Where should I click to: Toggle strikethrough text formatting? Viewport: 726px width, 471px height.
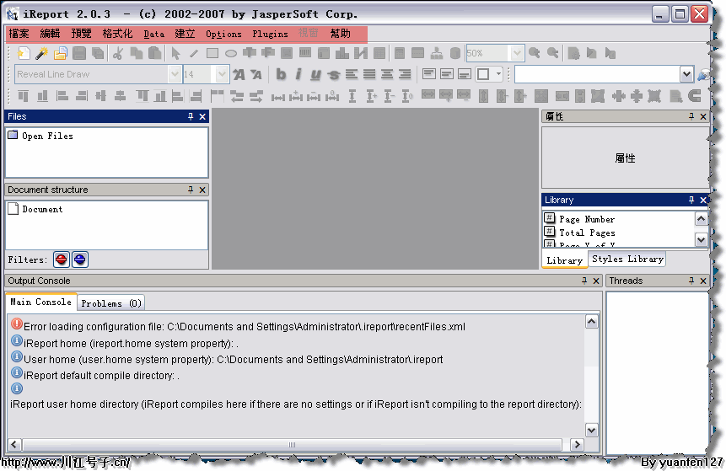333,74
